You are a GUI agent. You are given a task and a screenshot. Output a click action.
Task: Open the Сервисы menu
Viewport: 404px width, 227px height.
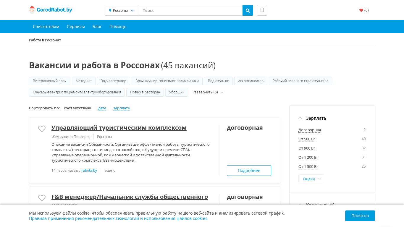coord(76,27)
